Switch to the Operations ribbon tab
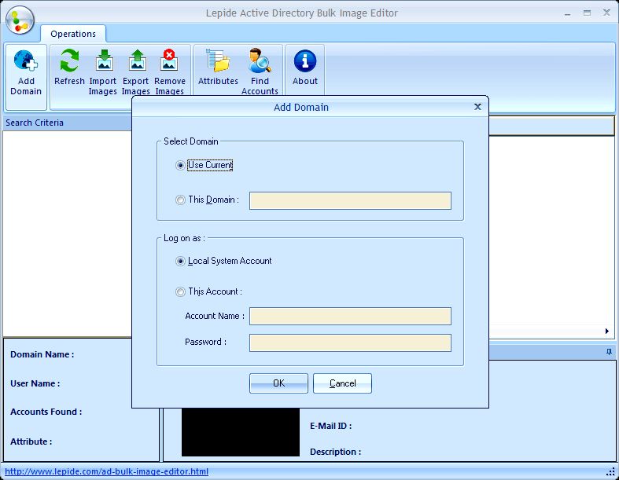The width and height of the screenshot is (619, 480). tap(73, 34)
